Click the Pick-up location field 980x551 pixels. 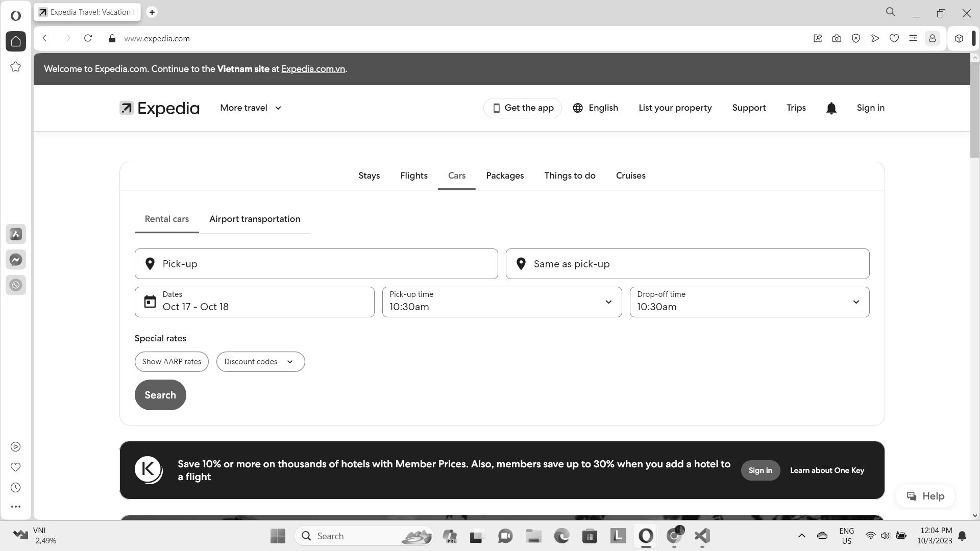click(x=316, y=264)
